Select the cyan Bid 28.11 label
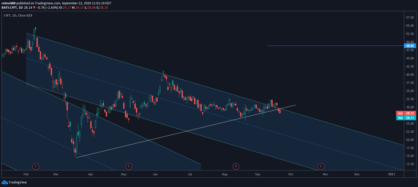Screen dimensions: 418x187 coord(406,118)
